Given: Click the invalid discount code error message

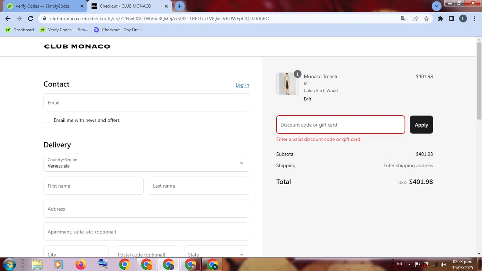Looking at the screenshot, I should coord(318,139).
